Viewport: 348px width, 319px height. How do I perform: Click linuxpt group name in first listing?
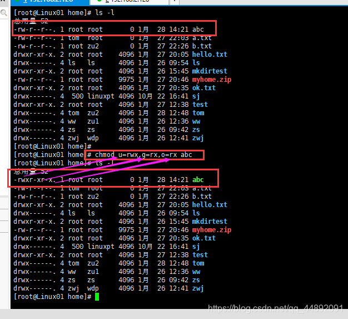[x=101, y=96]
